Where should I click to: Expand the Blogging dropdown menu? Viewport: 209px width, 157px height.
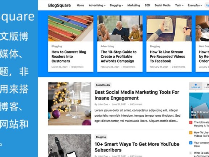[x=116, y=5]
